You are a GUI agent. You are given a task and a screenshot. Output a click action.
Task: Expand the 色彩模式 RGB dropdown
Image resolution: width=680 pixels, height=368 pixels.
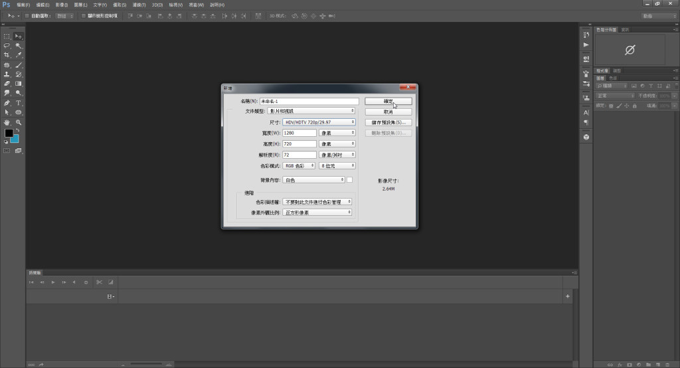(x=299, y=165)
